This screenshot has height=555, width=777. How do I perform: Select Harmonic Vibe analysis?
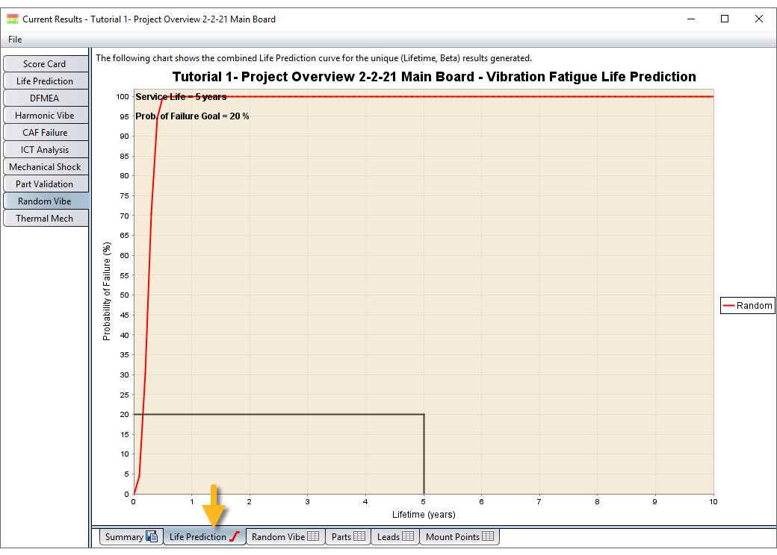[45, 116]
